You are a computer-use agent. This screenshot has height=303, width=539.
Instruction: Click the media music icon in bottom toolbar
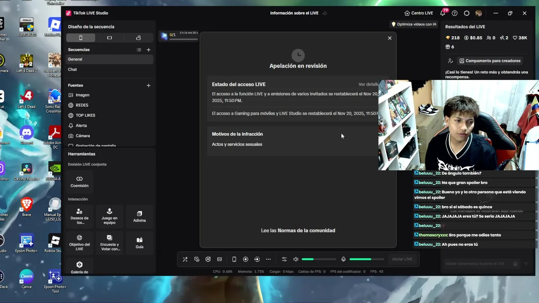[197, 259]
